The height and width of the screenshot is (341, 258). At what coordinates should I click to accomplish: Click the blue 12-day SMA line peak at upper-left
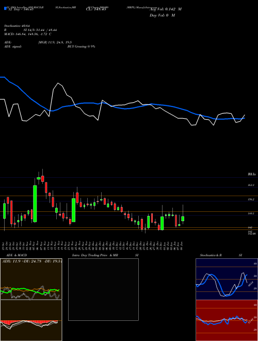point(3,77)
